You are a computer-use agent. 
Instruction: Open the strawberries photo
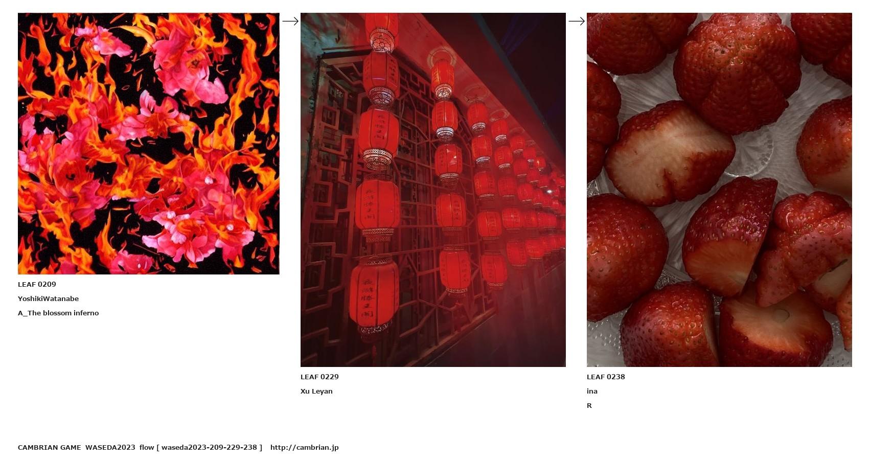tap(719, 190)
